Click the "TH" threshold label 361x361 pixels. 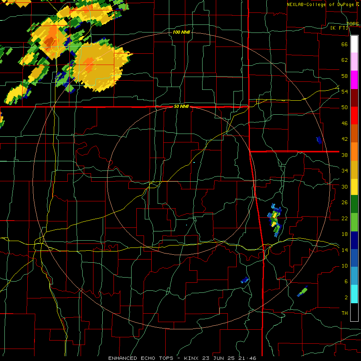coord(345,313)
